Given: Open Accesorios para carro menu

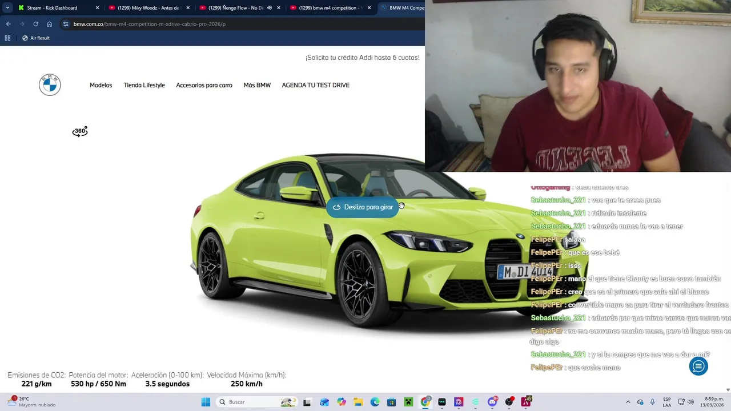Looking at the screenshot, I should pyautogui.click(x=204, y=85).
